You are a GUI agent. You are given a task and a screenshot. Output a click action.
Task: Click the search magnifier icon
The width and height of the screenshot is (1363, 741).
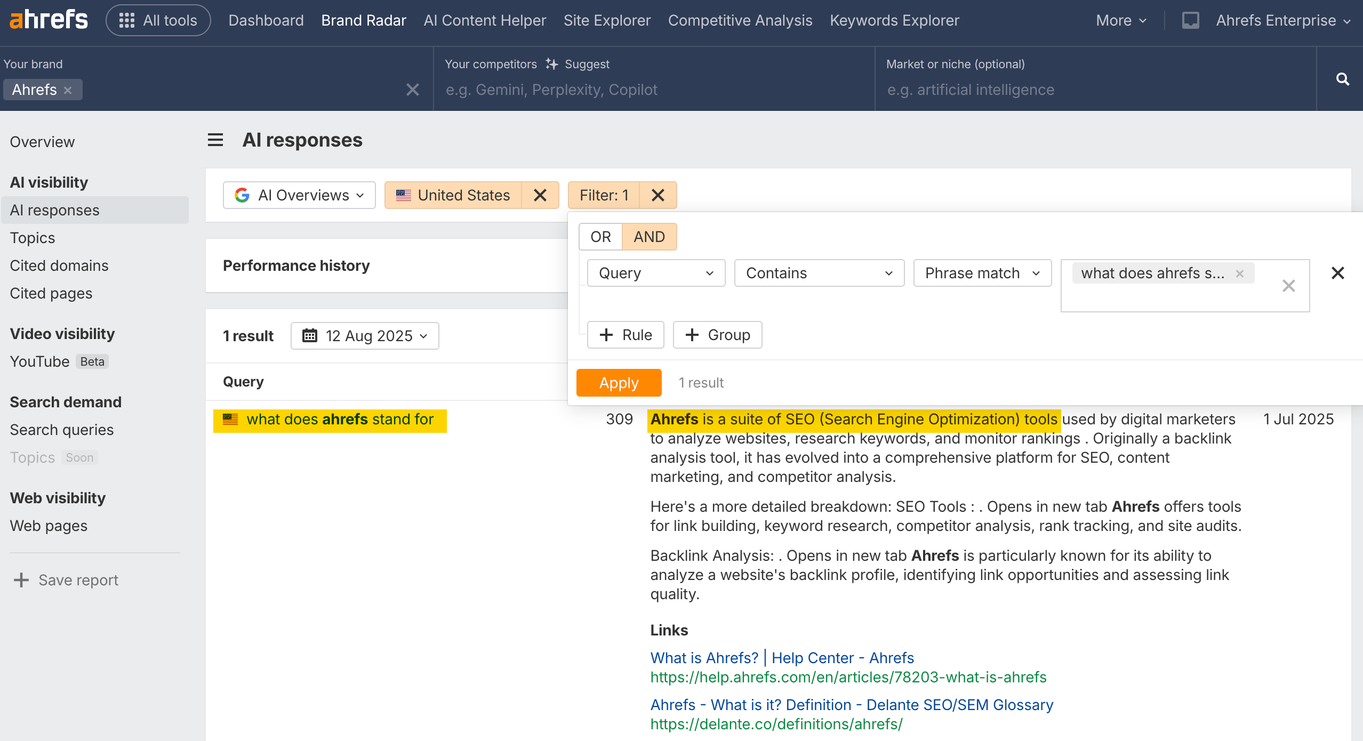click(x=1342, y=79)
